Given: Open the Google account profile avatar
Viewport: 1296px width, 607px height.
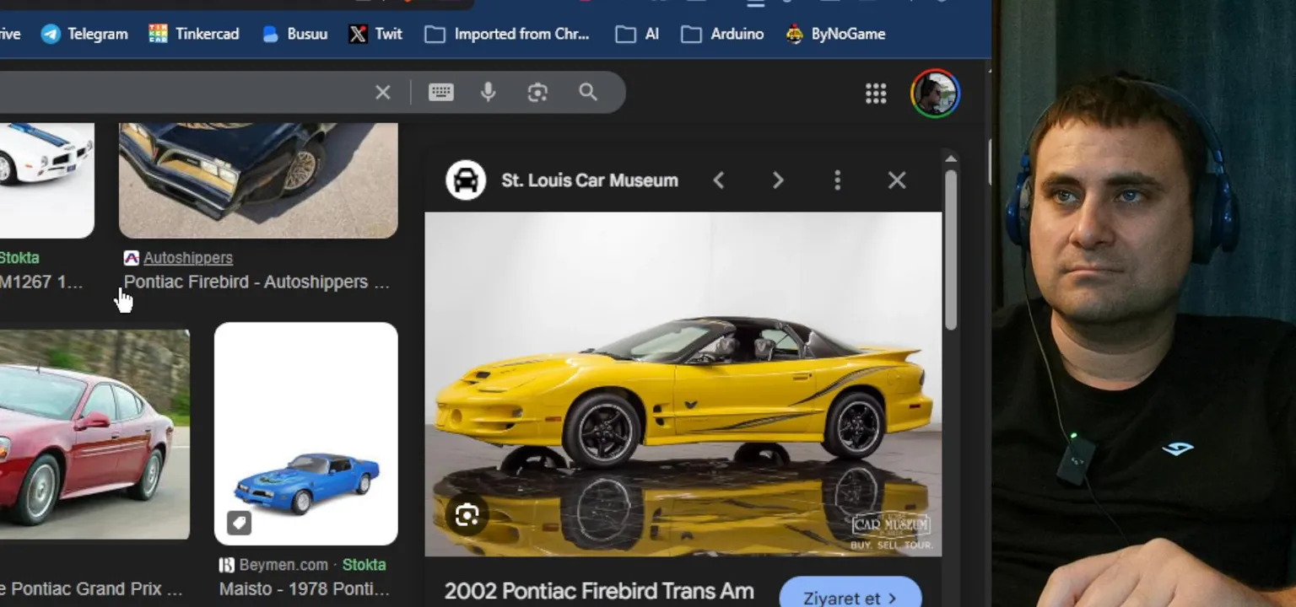Looking at the screenshot, I should click(935, 93).
